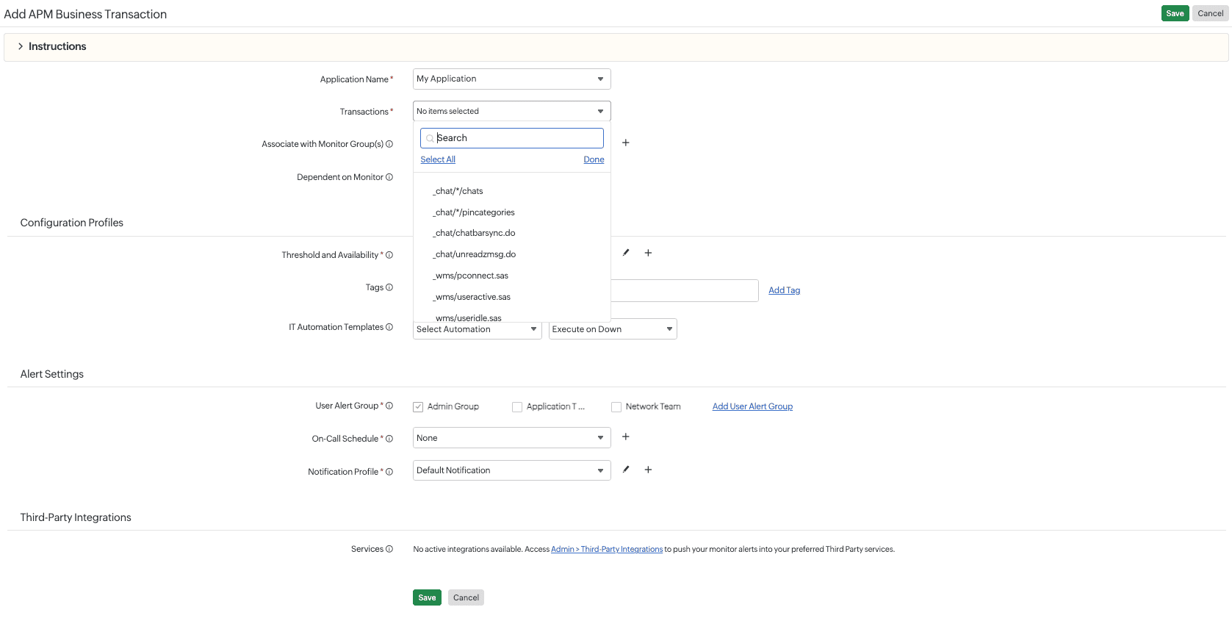Uncheck the Admin Group checkbox

tap(418, 406)
